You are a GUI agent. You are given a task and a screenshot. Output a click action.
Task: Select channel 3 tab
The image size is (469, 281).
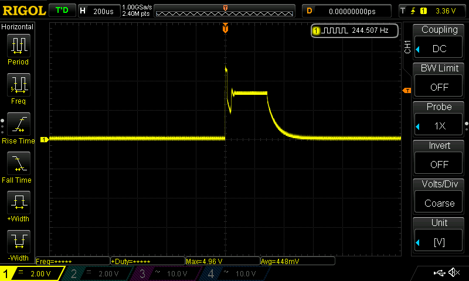pos(166,273)
